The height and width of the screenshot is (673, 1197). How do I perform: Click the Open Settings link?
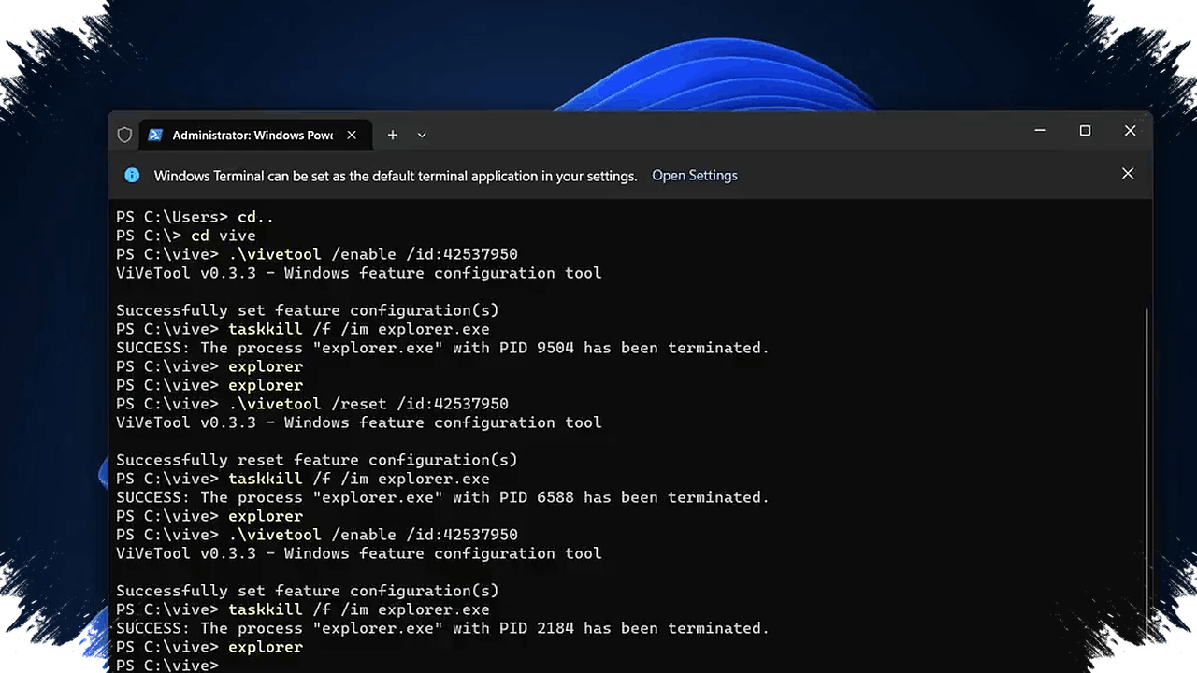[x=695, y=175]
